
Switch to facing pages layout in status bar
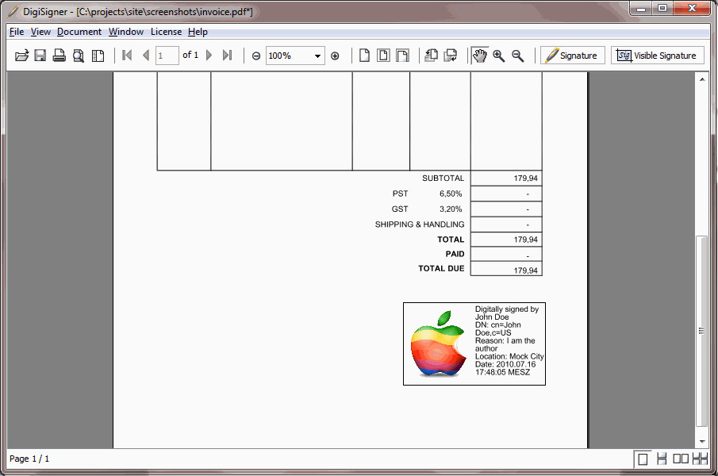point(681,459)
